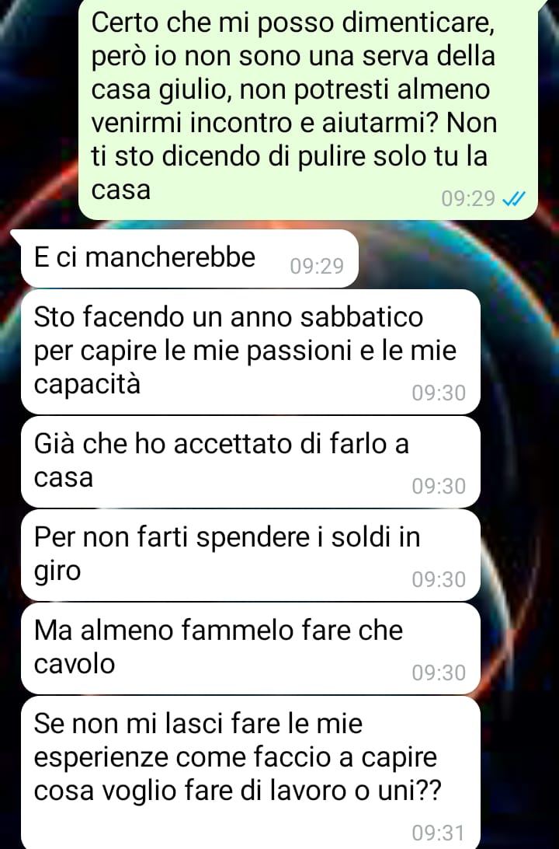
Task: Tap the 09:29 timestamp beside 'E ci mancherebbe'
Action: tap(317, 267)
